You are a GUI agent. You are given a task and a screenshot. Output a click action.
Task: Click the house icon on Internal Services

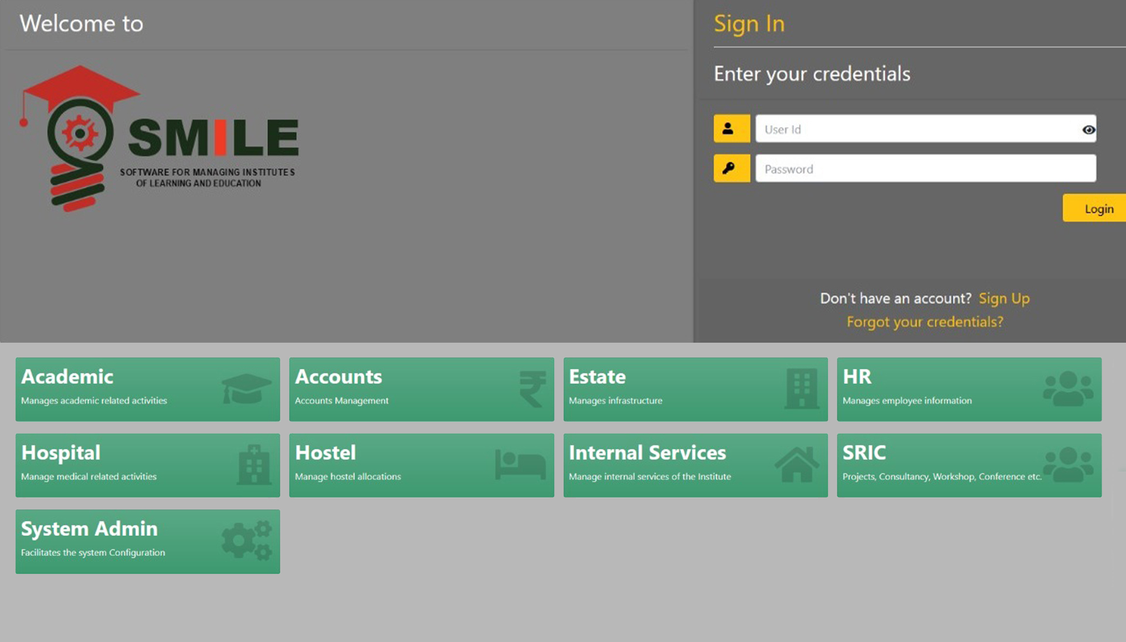click(797, 464)
